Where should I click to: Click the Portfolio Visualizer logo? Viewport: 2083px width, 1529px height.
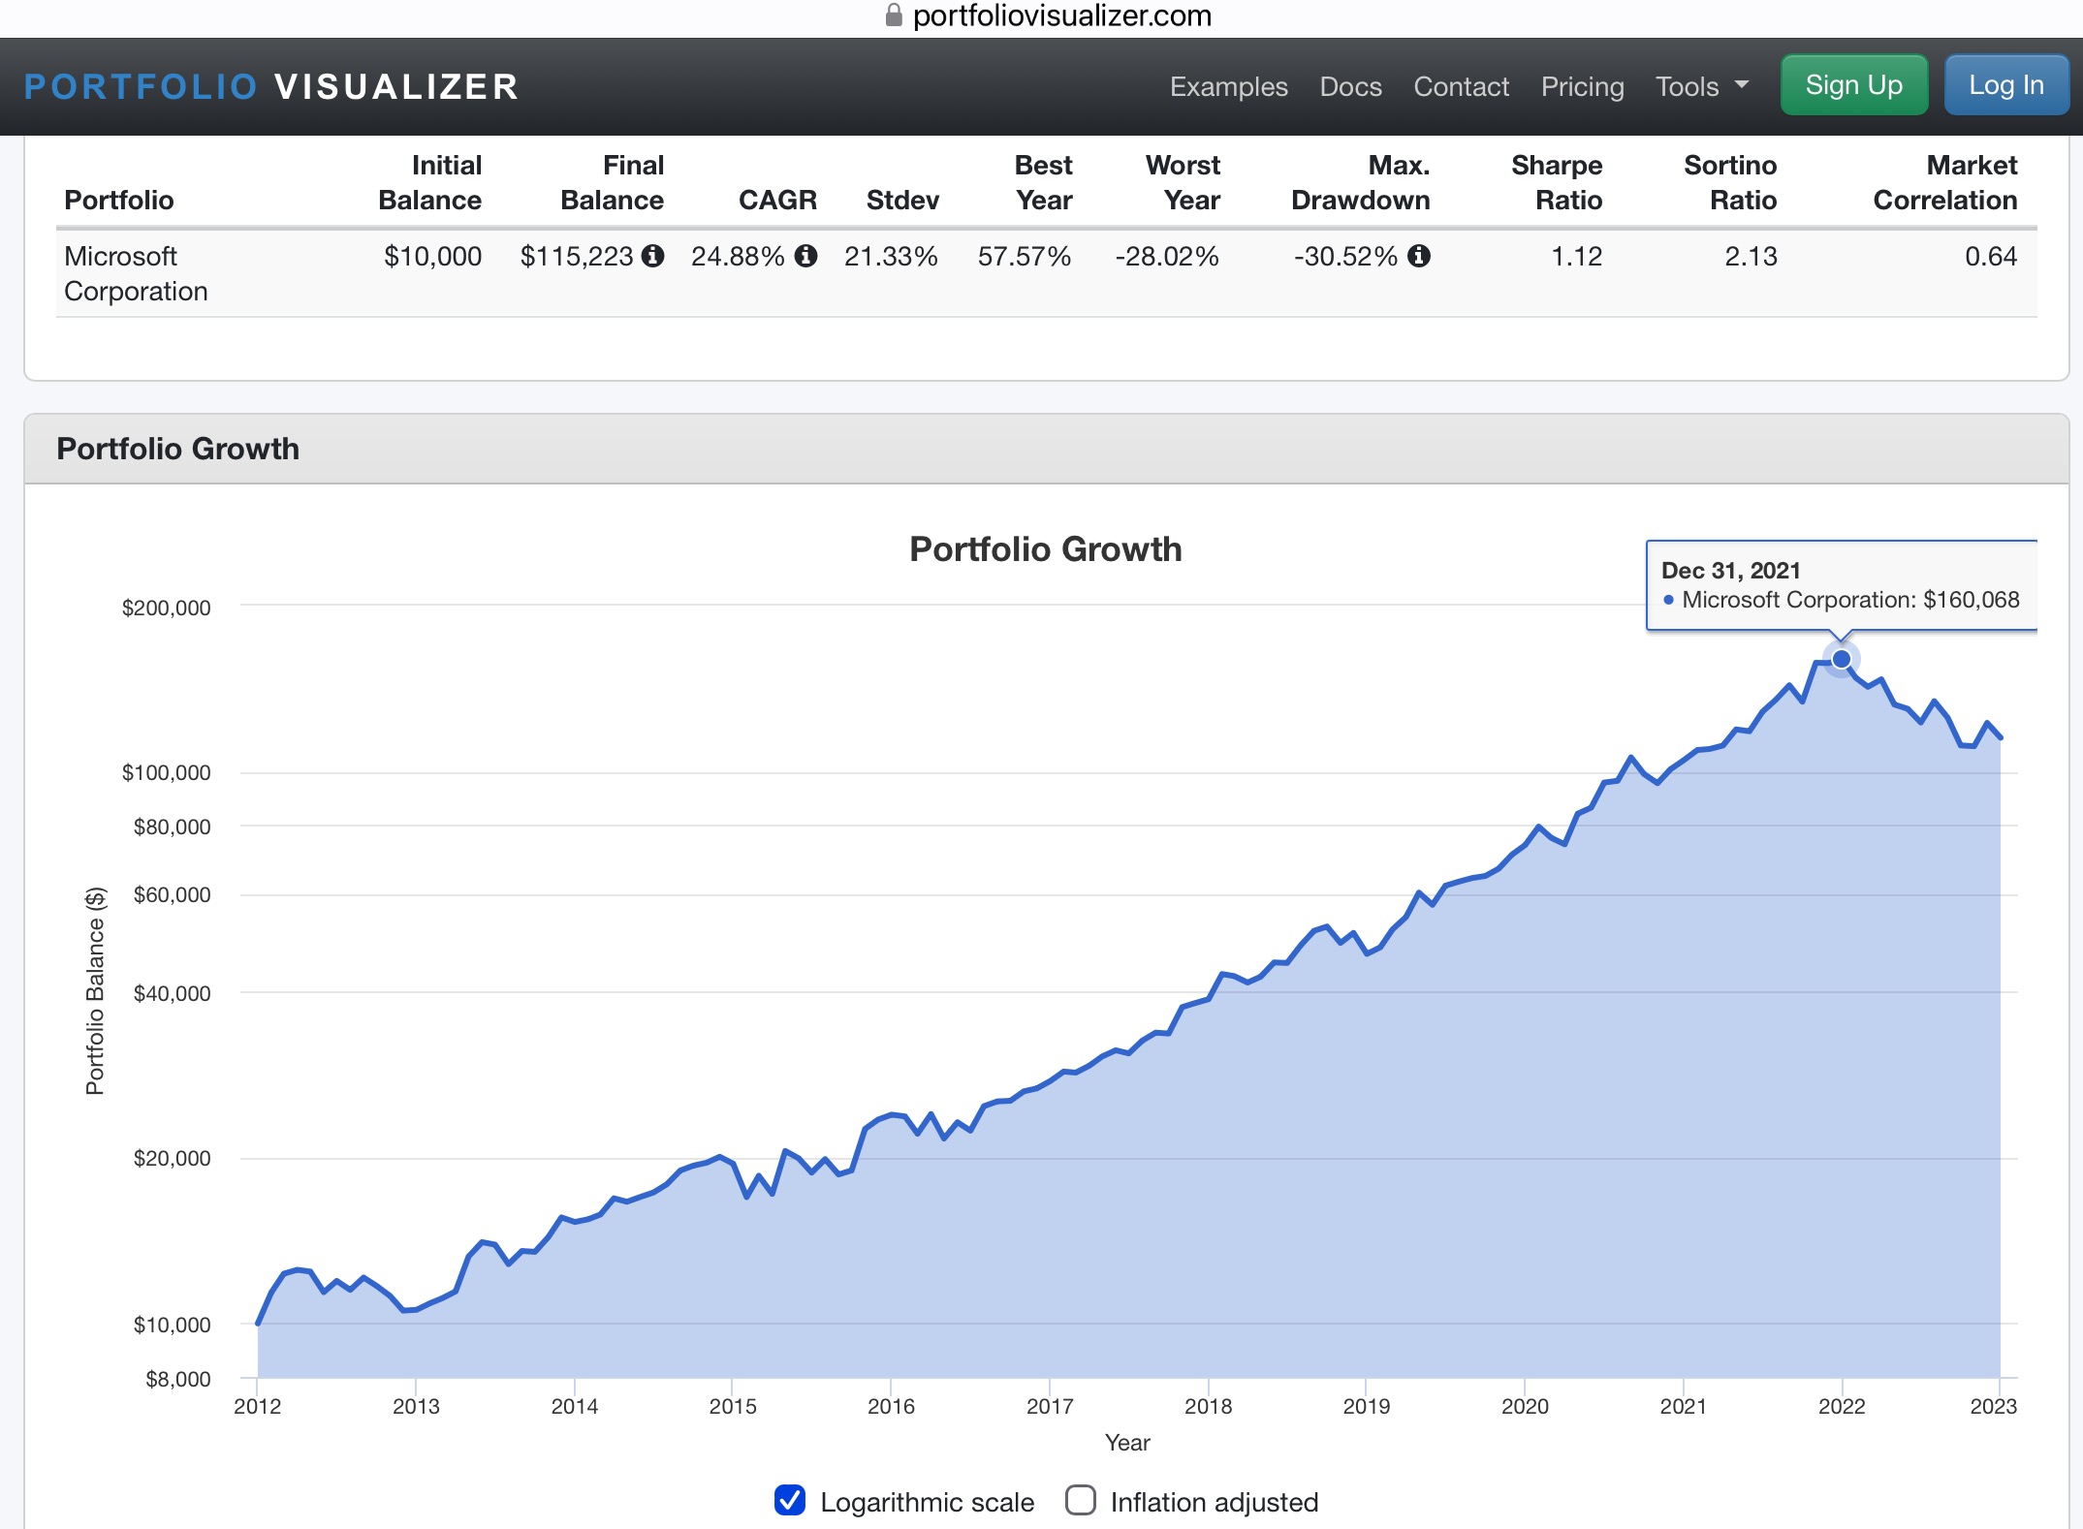tap(271, 86)
